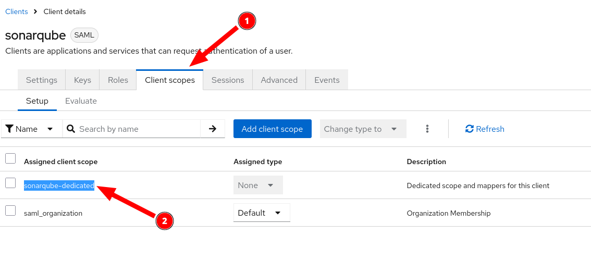This screenshot has width=591, height=260.
Task: Click the sonarqube client heading
Action: 35,35
